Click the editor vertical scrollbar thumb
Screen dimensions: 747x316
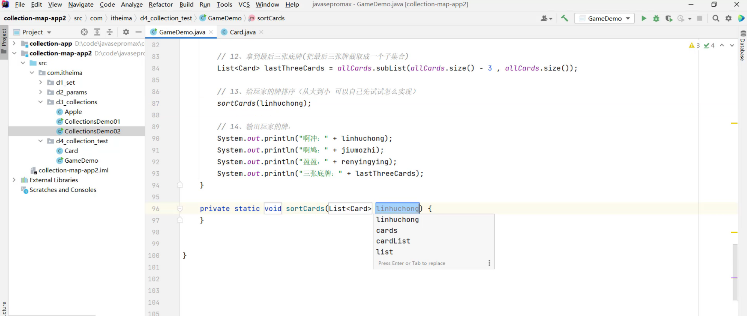coord(735,272)
